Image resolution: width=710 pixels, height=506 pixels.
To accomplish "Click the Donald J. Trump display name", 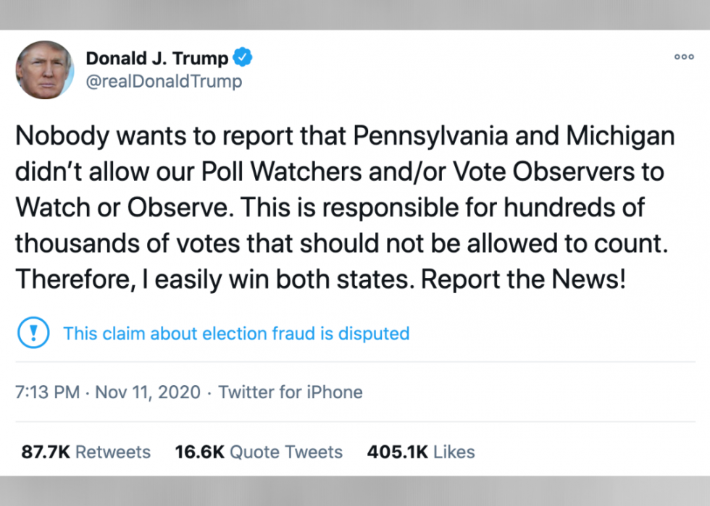I will 157,58.
